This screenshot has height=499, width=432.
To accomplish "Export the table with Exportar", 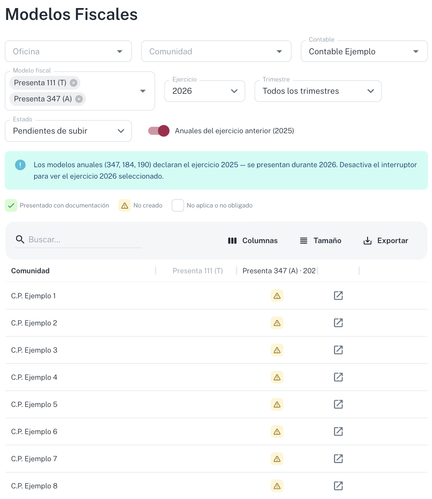I will (x=386, y=241).
